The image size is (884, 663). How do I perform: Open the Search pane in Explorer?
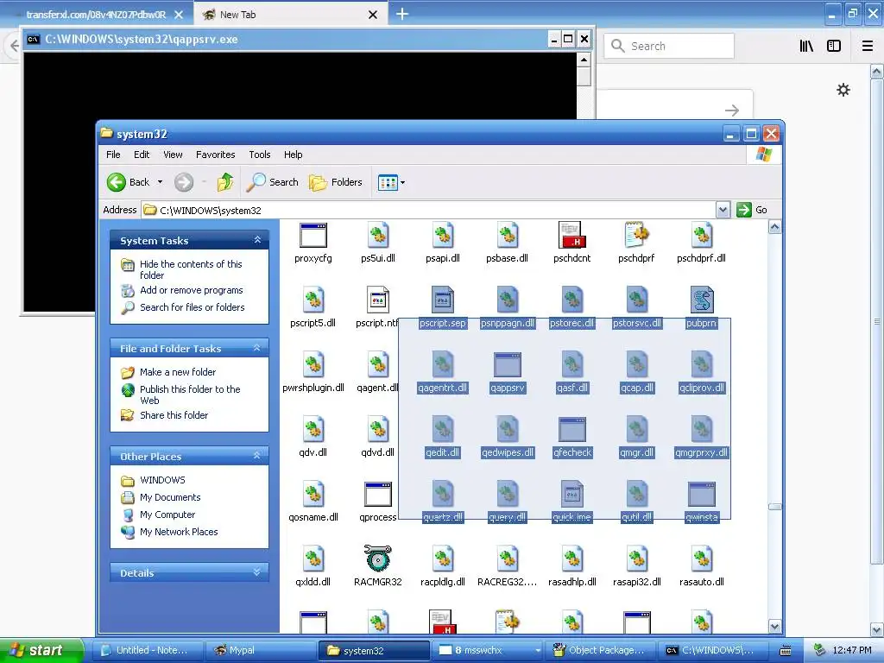pyautogui.click(x=273, y=182)
